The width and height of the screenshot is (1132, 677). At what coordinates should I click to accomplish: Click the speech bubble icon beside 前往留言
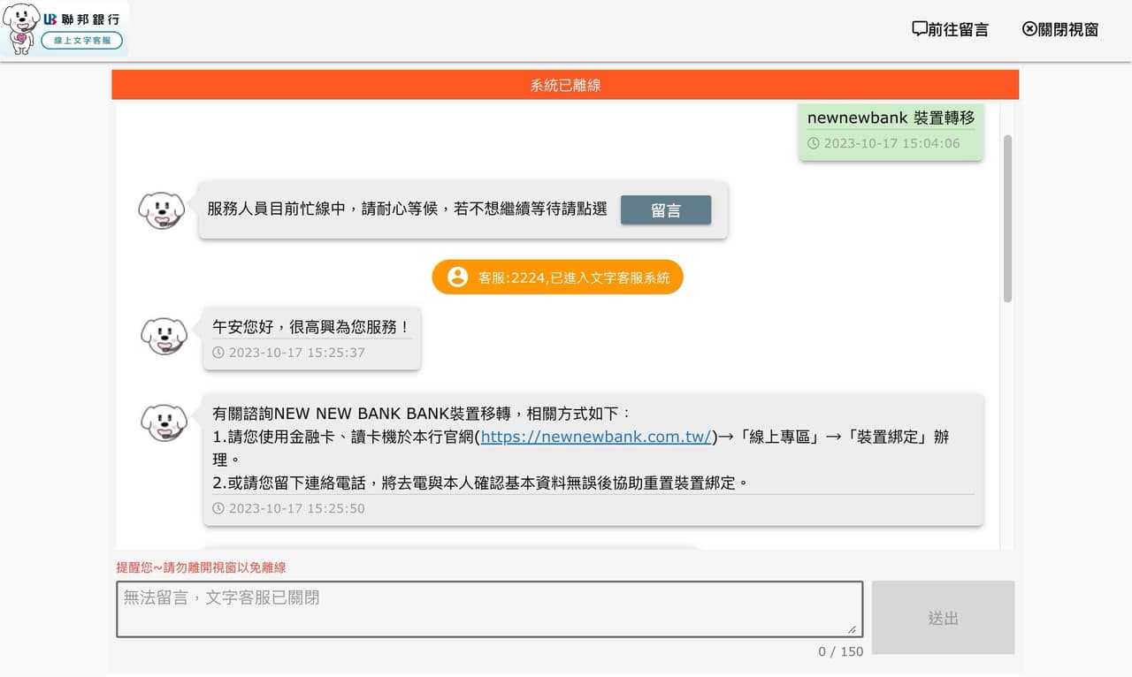(x=920, y=28)
